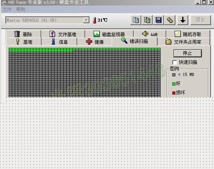
Task: Click the 31℃ temperature reading
Action: coord(103,20)
